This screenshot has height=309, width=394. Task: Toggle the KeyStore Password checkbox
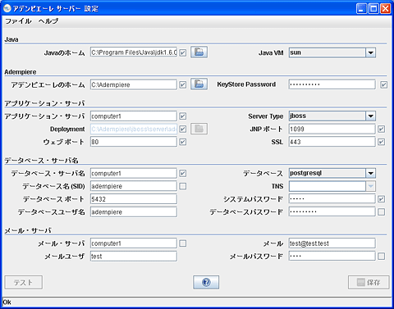point(383,84)
